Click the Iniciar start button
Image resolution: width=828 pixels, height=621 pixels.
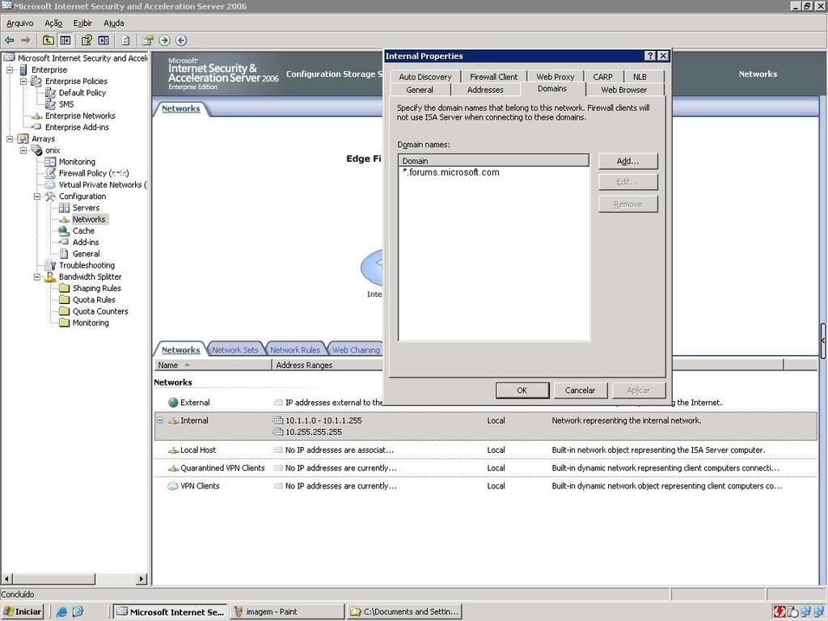tap(22, 611)
